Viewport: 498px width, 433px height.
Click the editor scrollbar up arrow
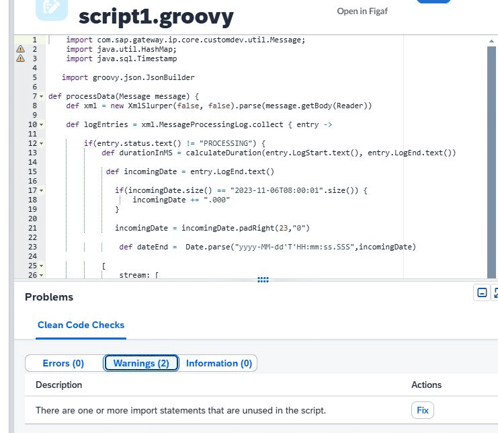tap(491, 41)
